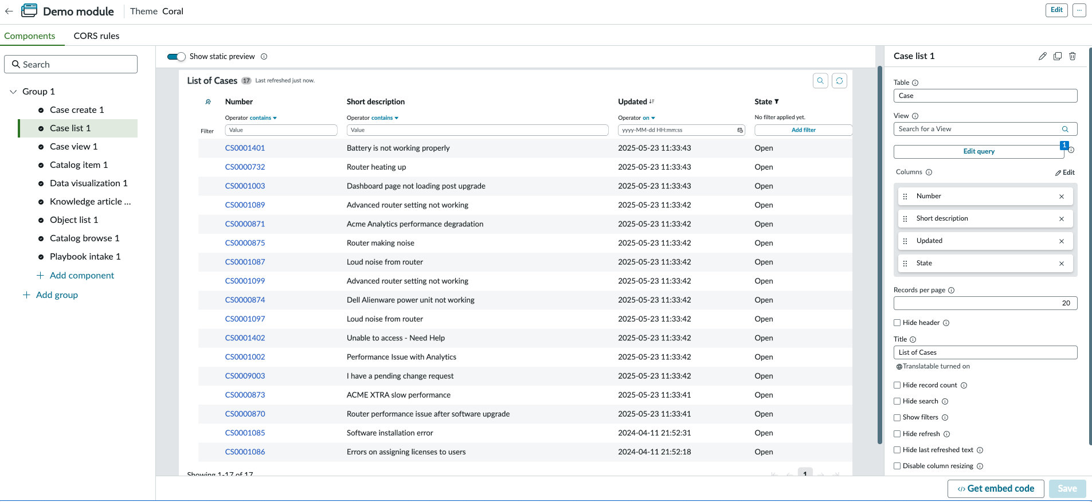Check Hide last refreshed text checkbox

897,450
